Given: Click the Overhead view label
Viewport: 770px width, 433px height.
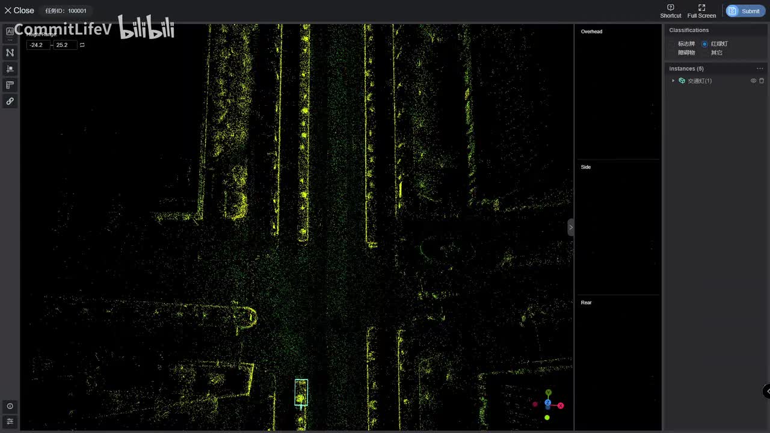Looking at the screenshot, I should 591,31.
